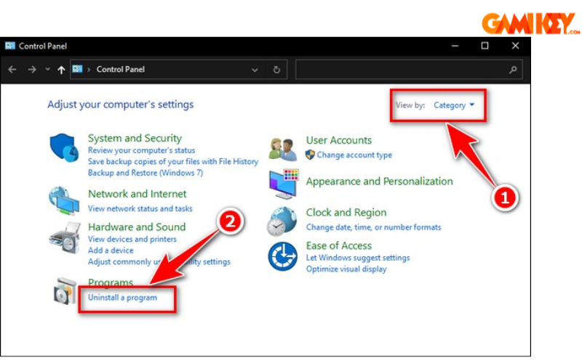Click the Clock and Region icon
The image size is (582, 363).
click(x=282, y=221)
